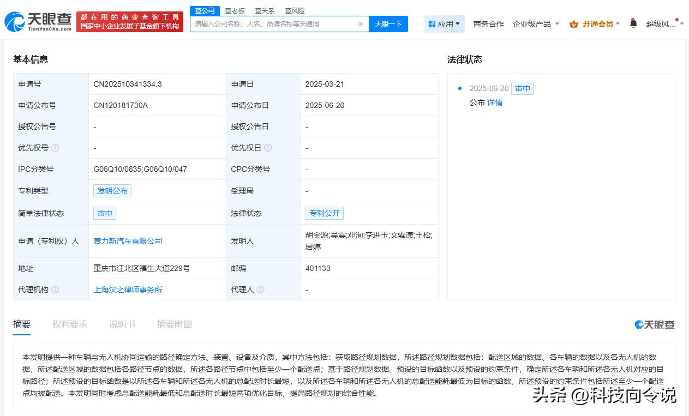Viewport: 689px width, 416px height.
Task: Select the application number CN202510341334.3
Action: click(x=128, y=84)
